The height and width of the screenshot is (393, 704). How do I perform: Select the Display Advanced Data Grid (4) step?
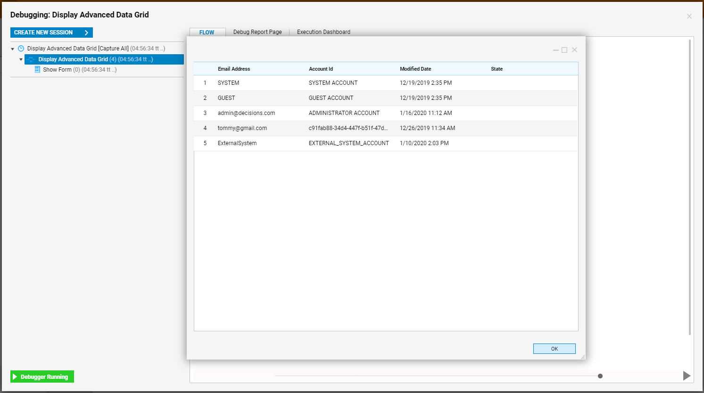point(104,59)
